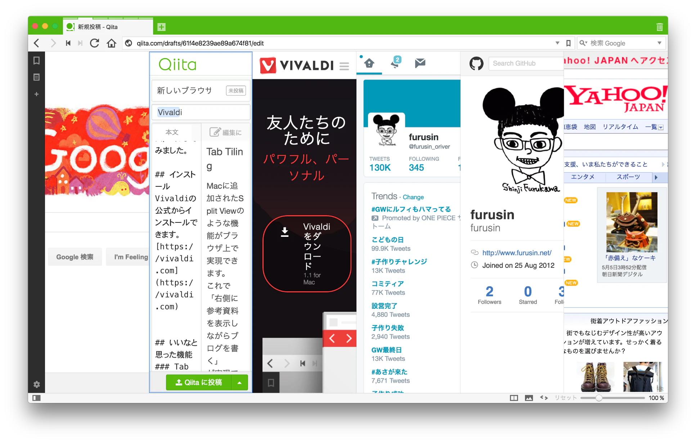Click the Google 検索 button
This screenshot has height=443, width=696.
tap(75, 257)
